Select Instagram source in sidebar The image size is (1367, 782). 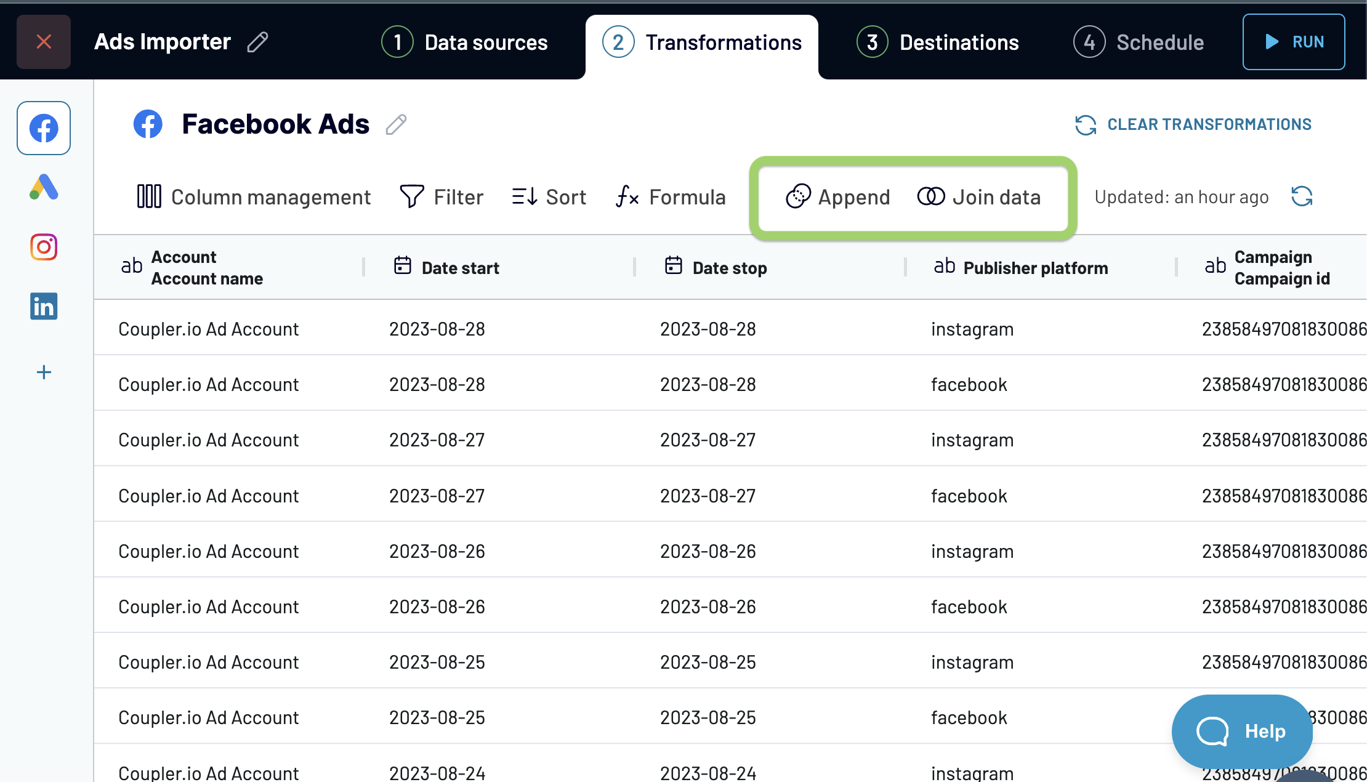click(x=44, y=247)
